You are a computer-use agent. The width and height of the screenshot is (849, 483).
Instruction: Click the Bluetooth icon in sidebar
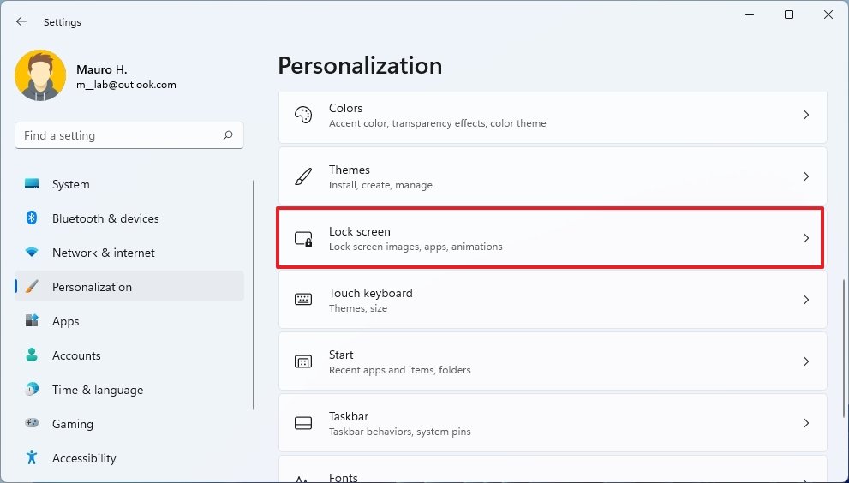click(32, 218)
